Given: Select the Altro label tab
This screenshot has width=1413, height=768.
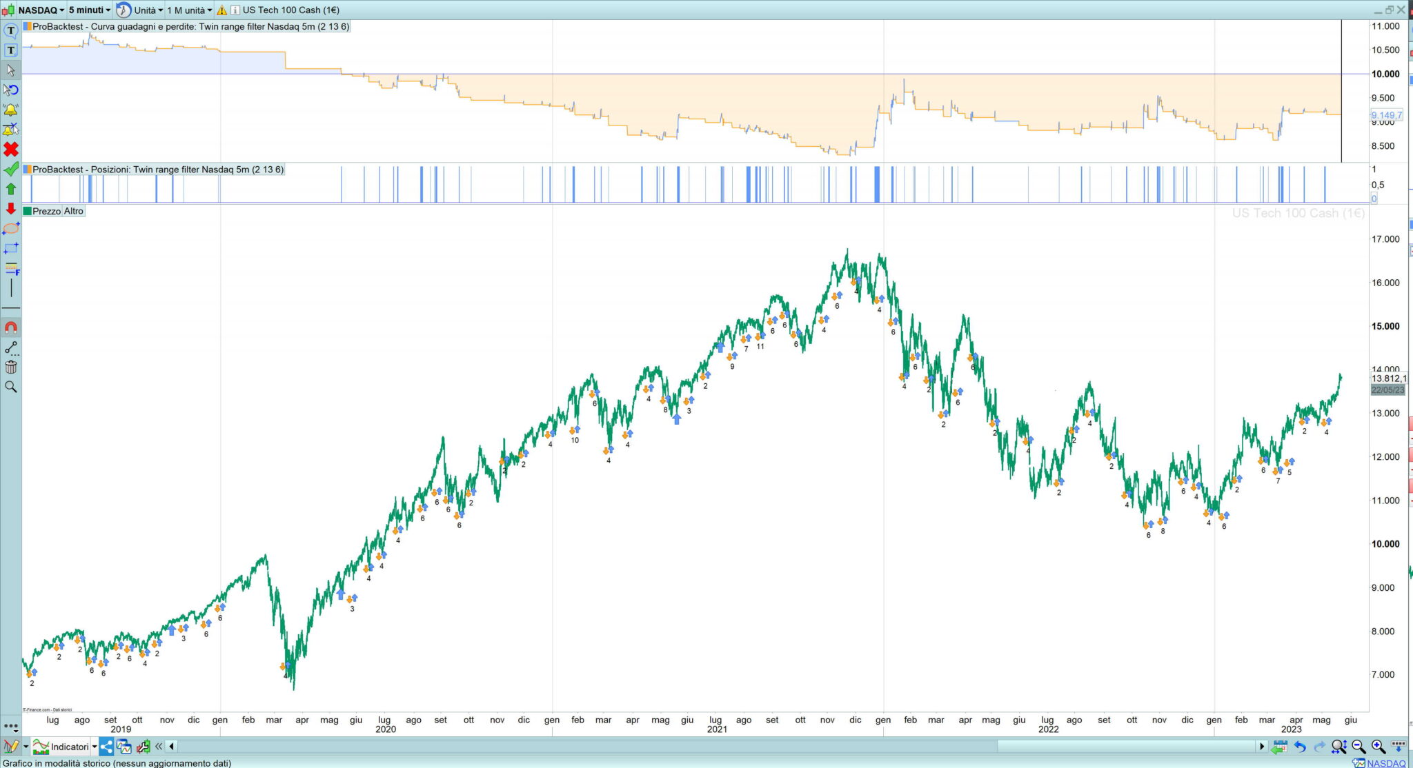Looking at the screenshot, I should [73, 211].
